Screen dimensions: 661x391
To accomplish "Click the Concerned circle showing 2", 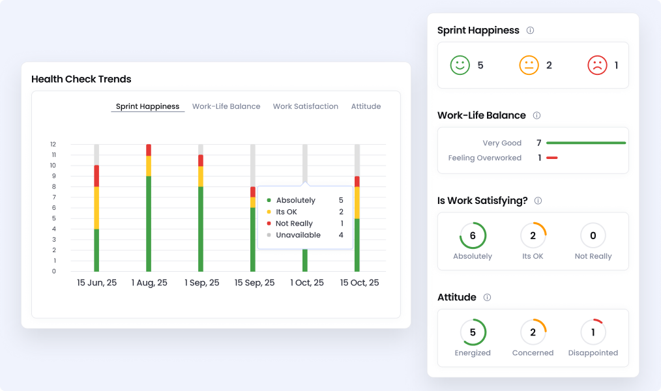I will 533,332.
